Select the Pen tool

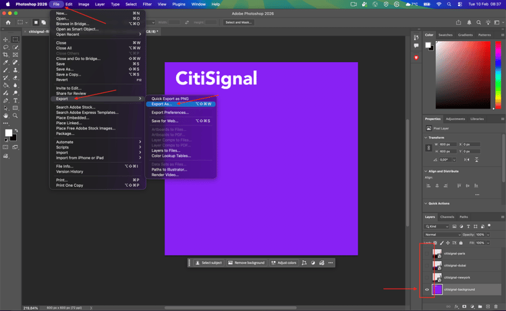pyautogui.click(x=5, y=101)
